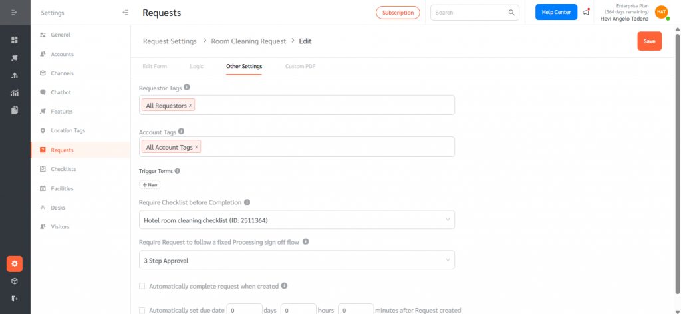Viewport: 681px width, 314px height.
Task: Open the 3 Step Approval dropdown
Action: (297, 261)
